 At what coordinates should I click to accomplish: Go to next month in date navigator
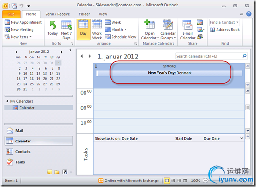(62, 52)
